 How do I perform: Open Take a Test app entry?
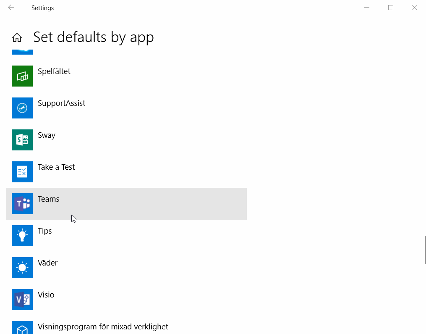click(x=126, y=172)
